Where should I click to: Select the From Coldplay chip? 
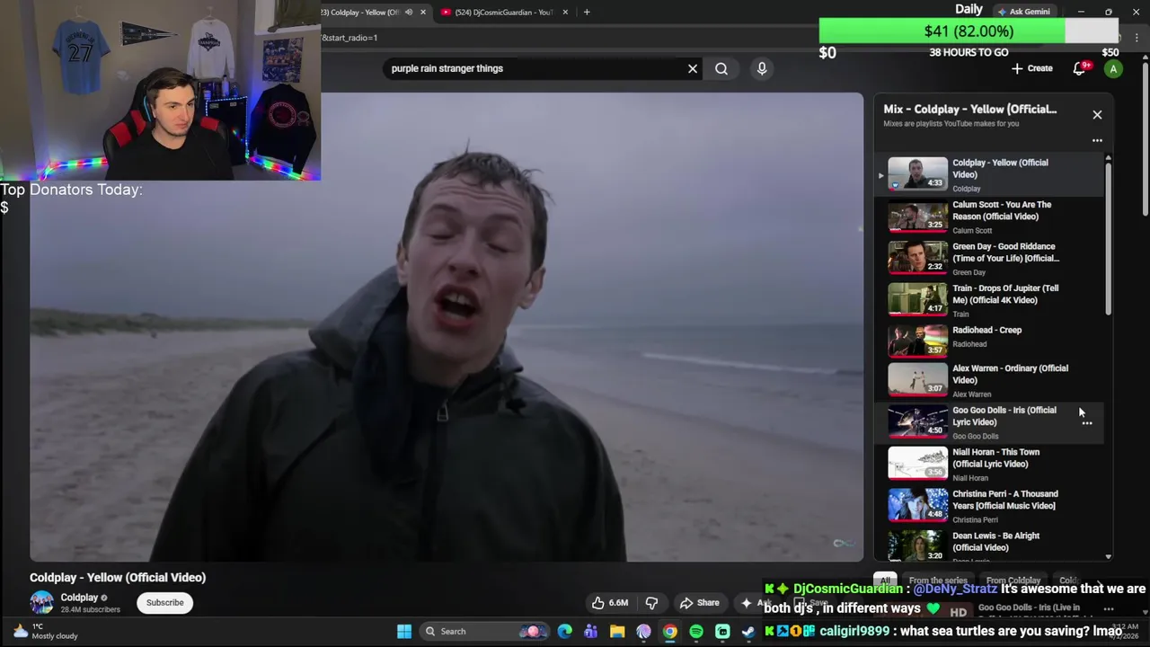[x=1013, y=581]
